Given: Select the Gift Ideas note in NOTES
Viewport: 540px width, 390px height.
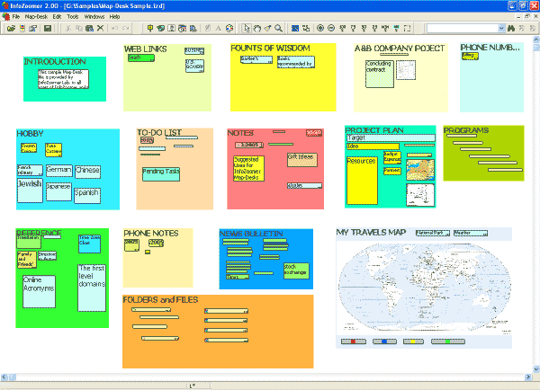Looking at the screenshot, I should [302, 160].
